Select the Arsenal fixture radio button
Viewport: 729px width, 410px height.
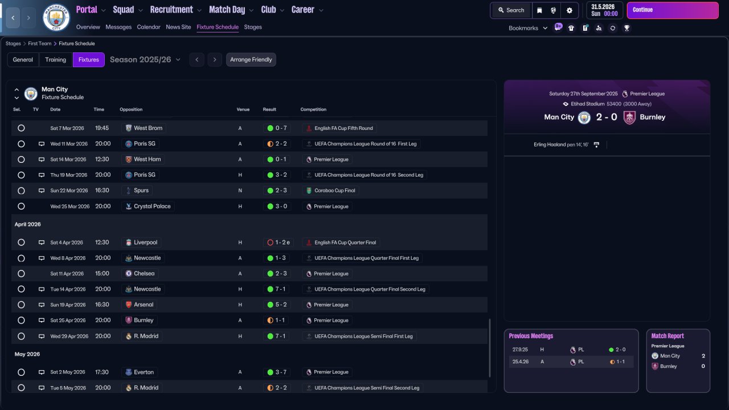point(21,305)
